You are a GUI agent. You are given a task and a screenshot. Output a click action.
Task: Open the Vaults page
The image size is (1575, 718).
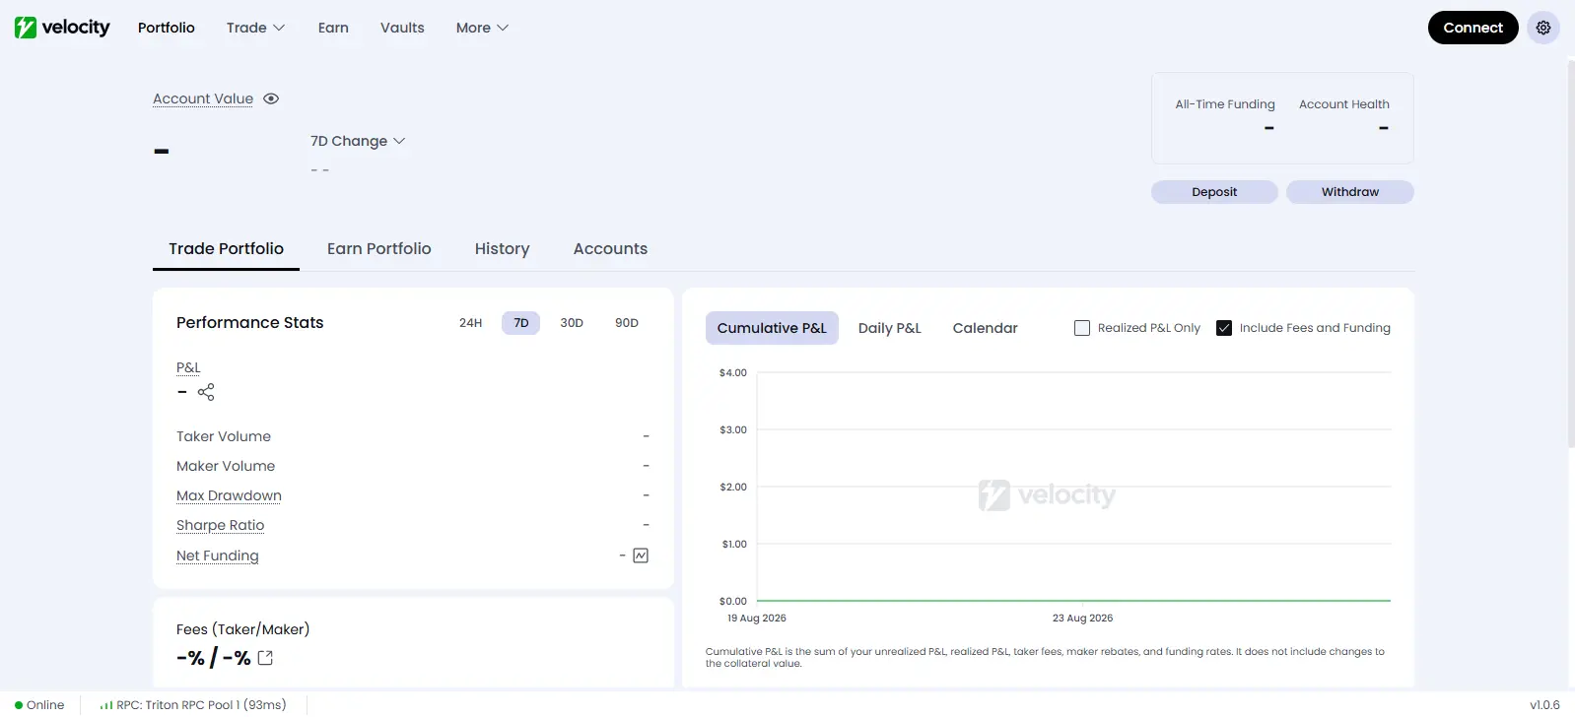(x=402, y=28)
